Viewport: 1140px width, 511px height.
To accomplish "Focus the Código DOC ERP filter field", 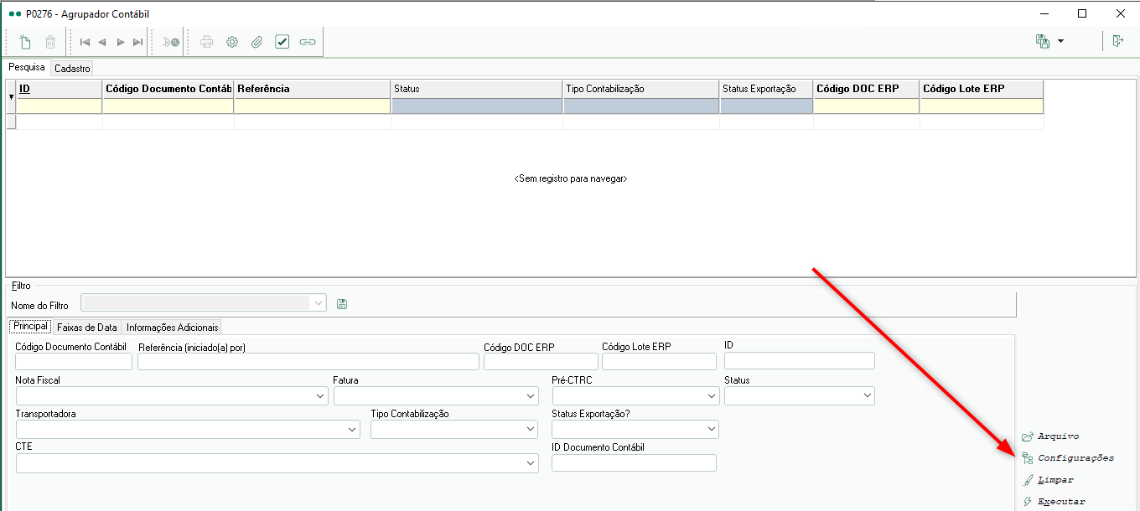I will (541, 361).
